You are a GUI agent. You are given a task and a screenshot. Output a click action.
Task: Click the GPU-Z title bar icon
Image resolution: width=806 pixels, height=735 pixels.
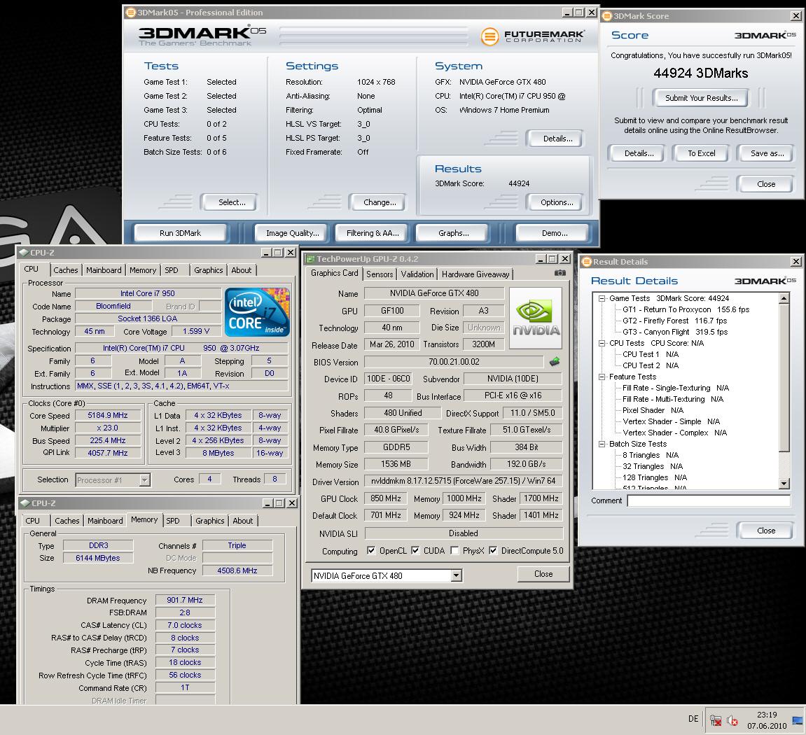point(310,259)
